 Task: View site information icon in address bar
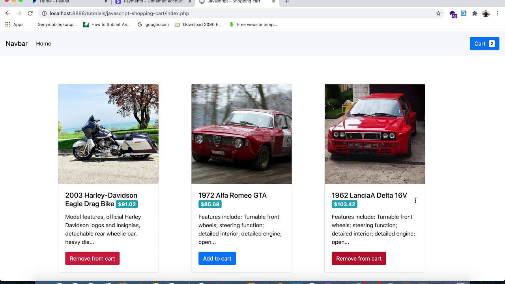pyautogui.click(x=44, y=13)
